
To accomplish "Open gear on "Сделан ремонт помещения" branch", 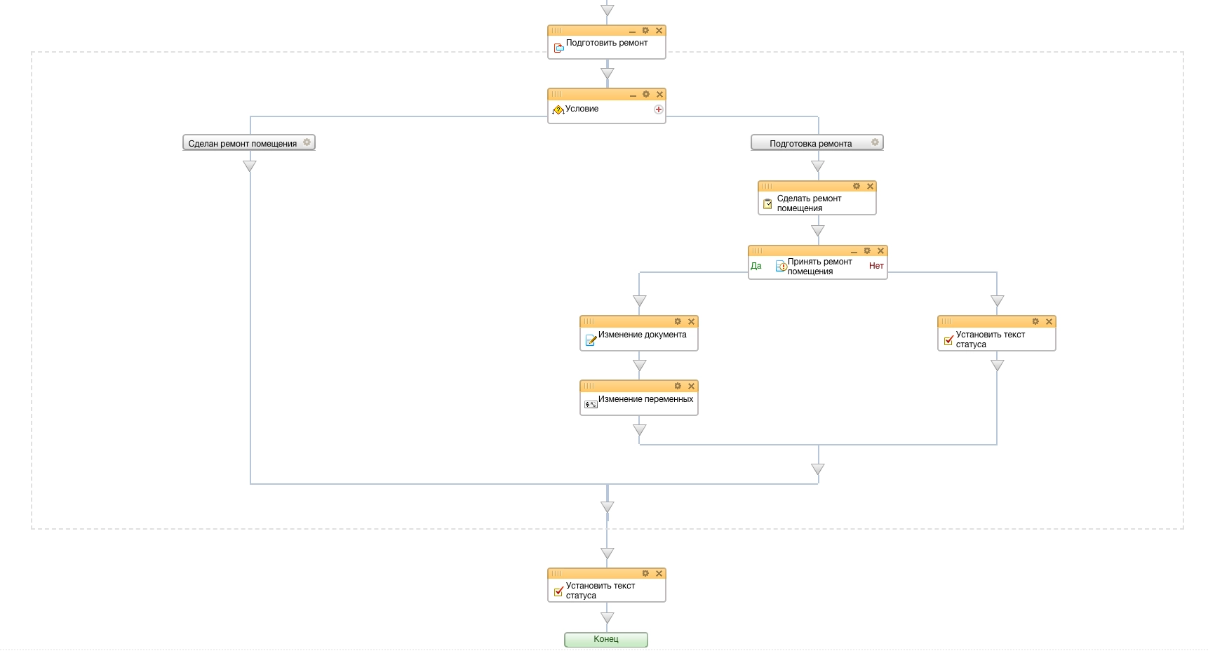I will pyautogui.click(x=307, y=142).
